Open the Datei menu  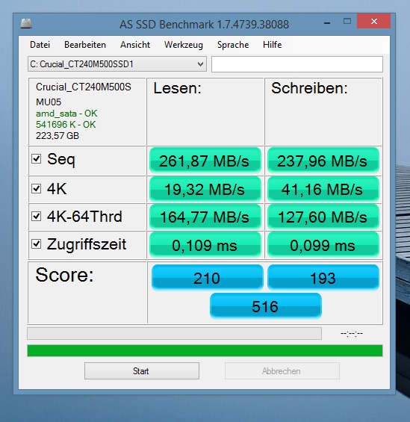(40, 45)
